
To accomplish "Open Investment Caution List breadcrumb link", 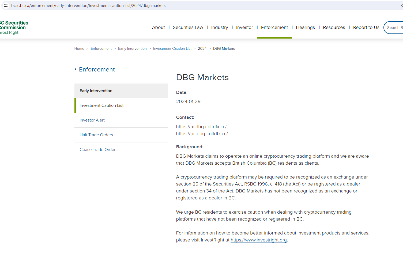I will click(172, 48).
